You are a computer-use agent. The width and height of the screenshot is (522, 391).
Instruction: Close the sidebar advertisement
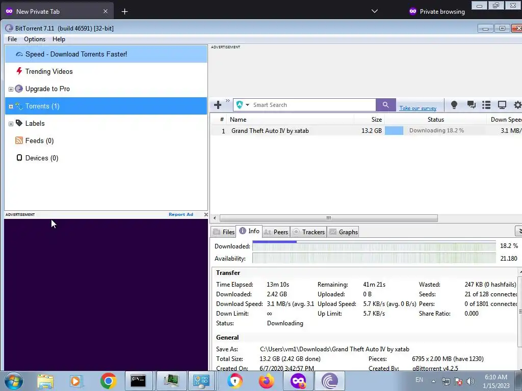point(206,214)
